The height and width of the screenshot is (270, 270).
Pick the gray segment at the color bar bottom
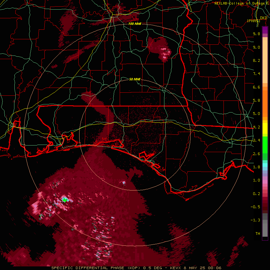[265, 229]
